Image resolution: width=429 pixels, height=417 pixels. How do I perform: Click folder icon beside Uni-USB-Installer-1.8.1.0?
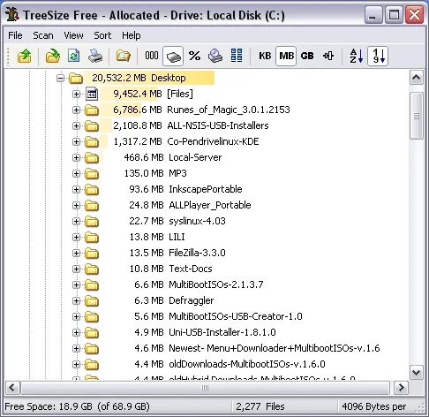[92, 333]
